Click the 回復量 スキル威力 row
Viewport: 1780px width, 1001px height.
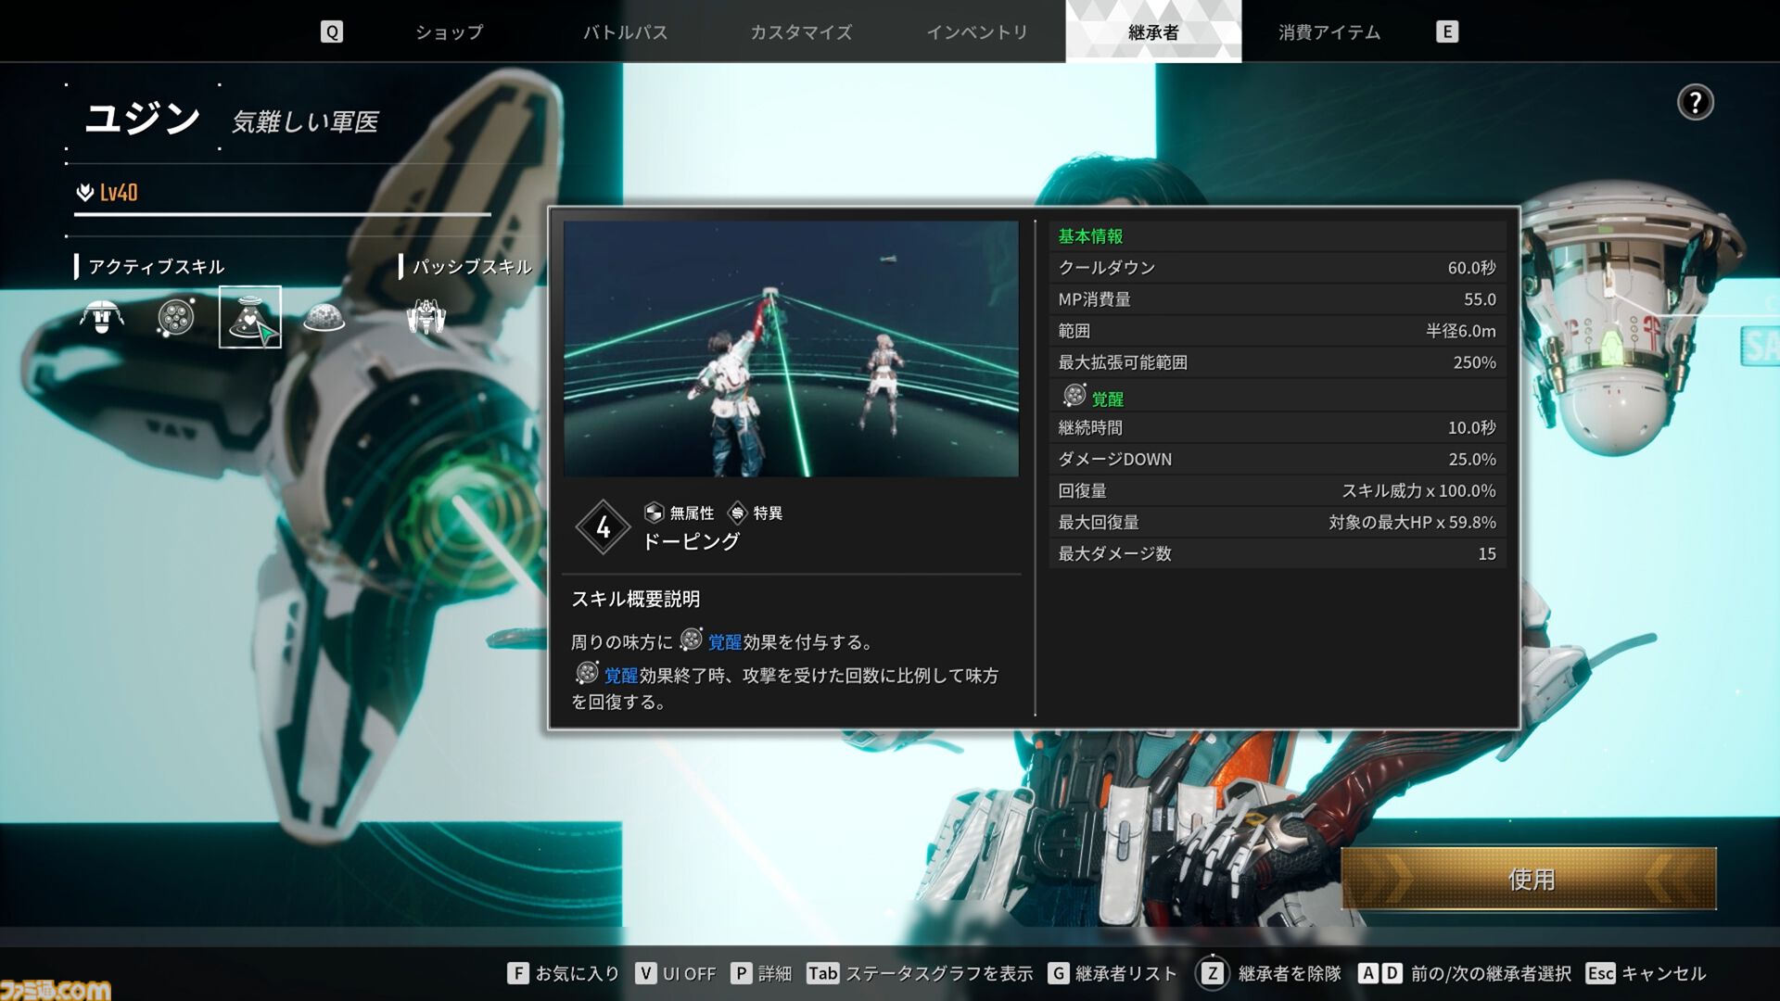(x=1277, y=490)
